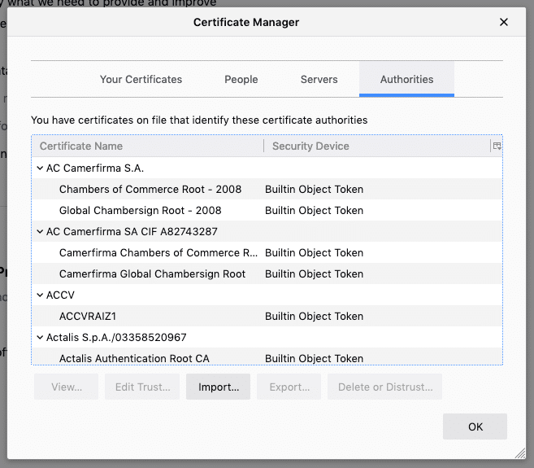Collapse the AC Camerfirma S.A. group
Viewport: 534px width, 468px height.
tap(39, 168)
